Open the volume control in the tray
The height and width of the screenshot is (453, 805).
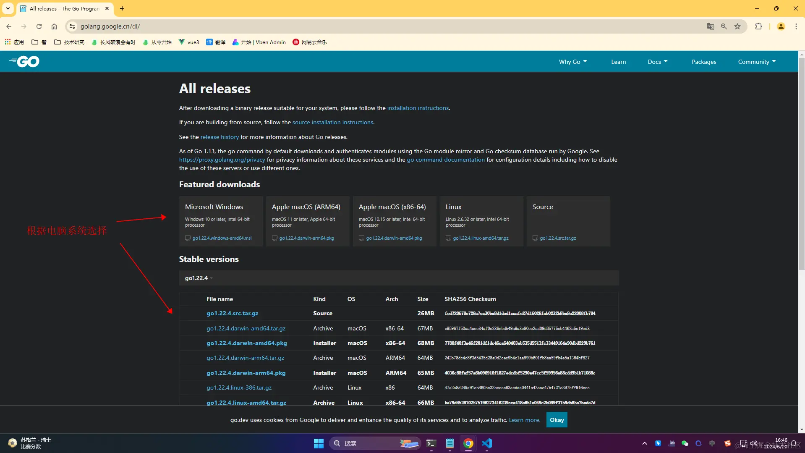(x=754, y=443)
